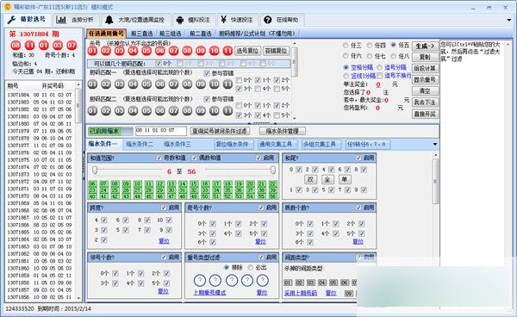Pick gray ball 08 in 胆码匹配二 row
Screen dimensions: 517x317
pyautogui.click(x=187, y=111)
